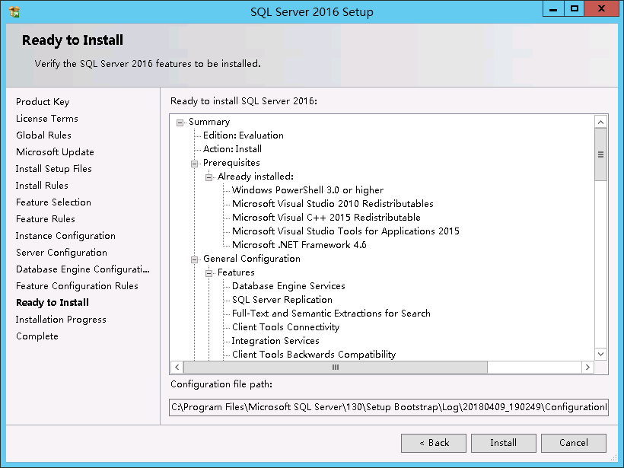Click the vertical scrollbar thumb
624x468 pixels.
pyautogui.click(x=600, y=154)
